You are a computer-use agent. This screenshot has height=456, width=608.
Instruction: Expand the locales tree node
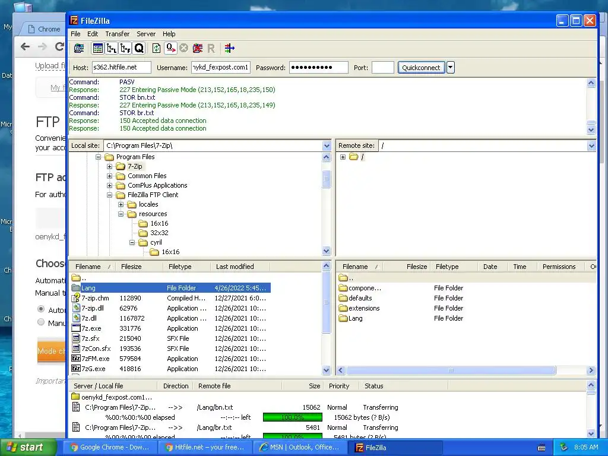[121, 204]
